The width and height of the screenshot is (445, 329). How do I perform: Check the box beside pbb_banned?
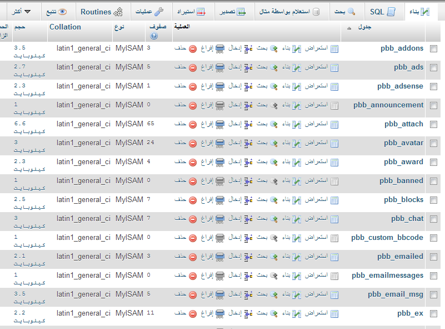point(433,181)
